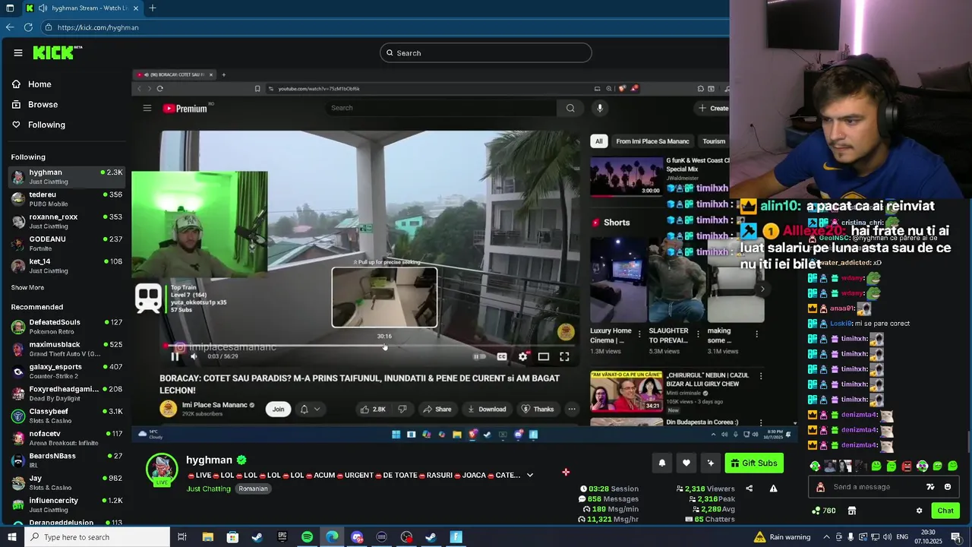This screenshot has height=547, width=972.
Task: Open the 760 channel points balance
Action: 824,511
